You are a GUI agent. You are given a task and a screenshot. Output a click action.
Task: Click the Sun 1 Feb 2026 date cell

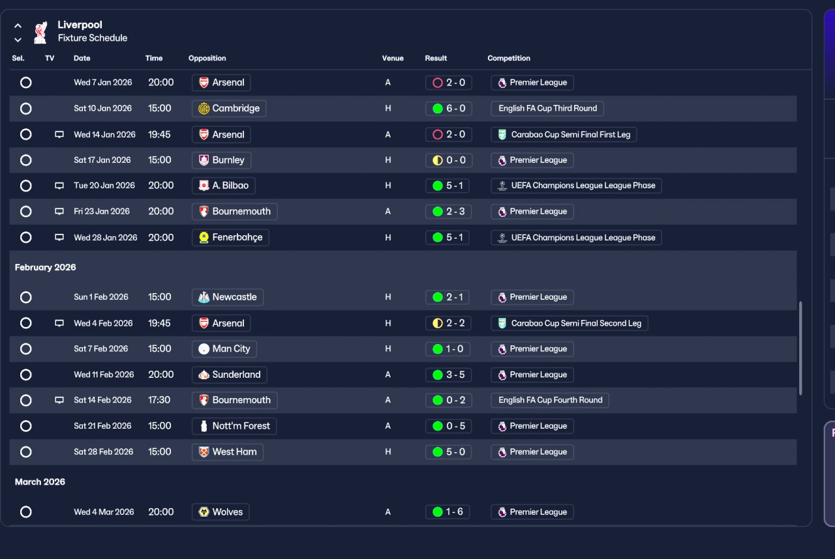point(101,297)
